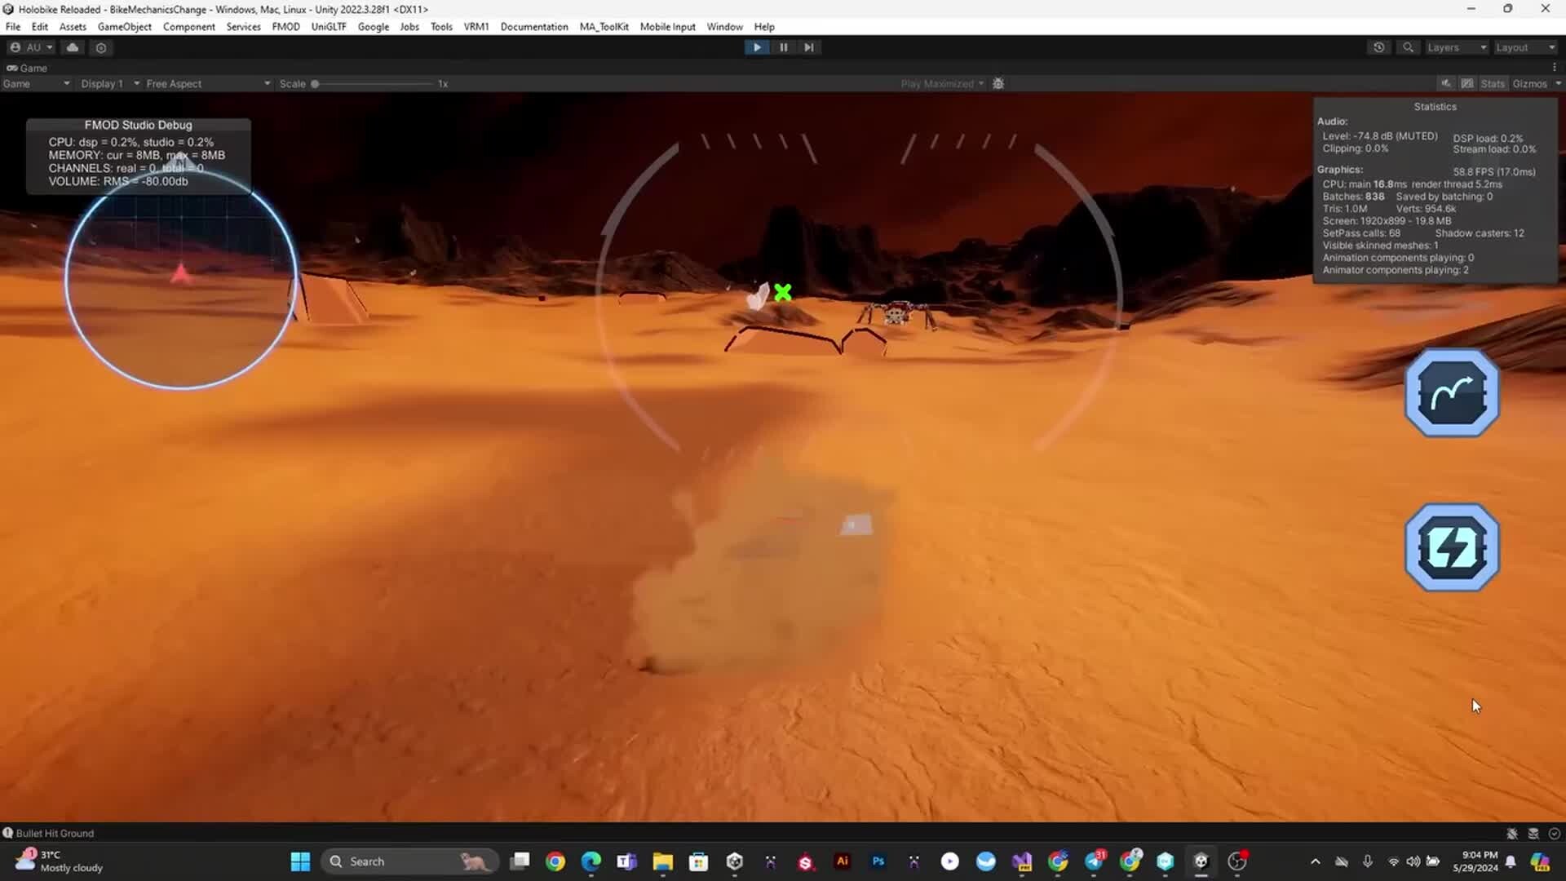Click the boost hexagon icon in game overlay

click(1452, 547)
